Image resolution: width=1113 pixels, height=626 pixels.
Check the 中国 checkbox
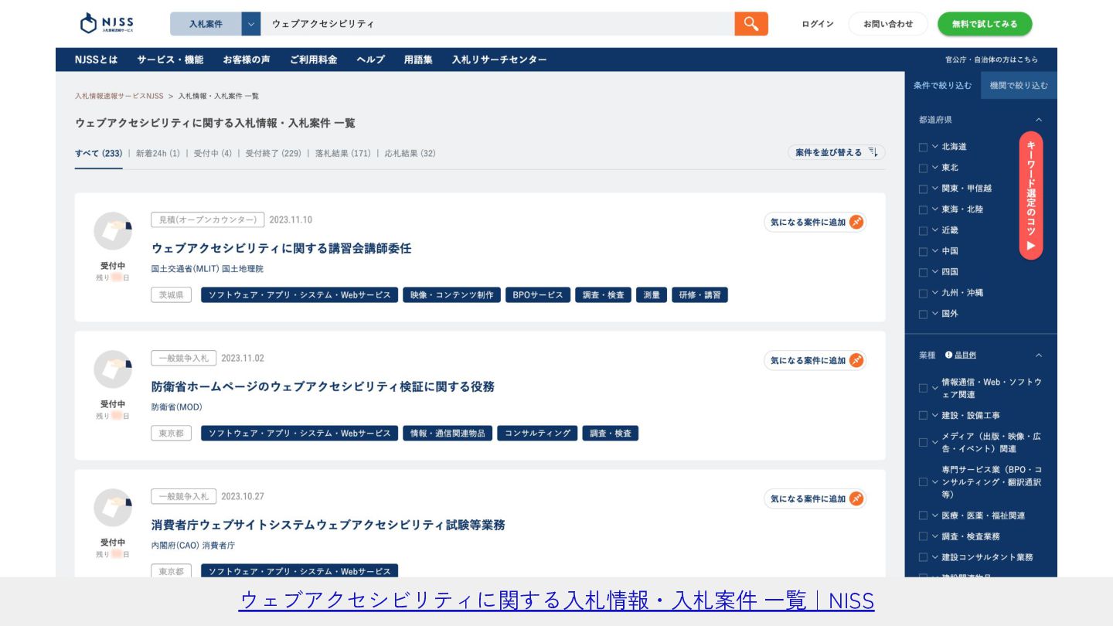tap(923, 251)
